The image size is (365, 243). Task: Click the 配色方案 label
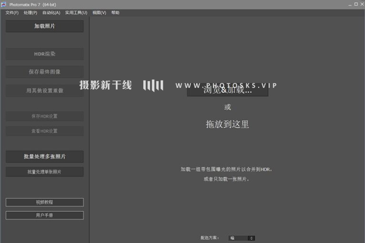(210, 238)
